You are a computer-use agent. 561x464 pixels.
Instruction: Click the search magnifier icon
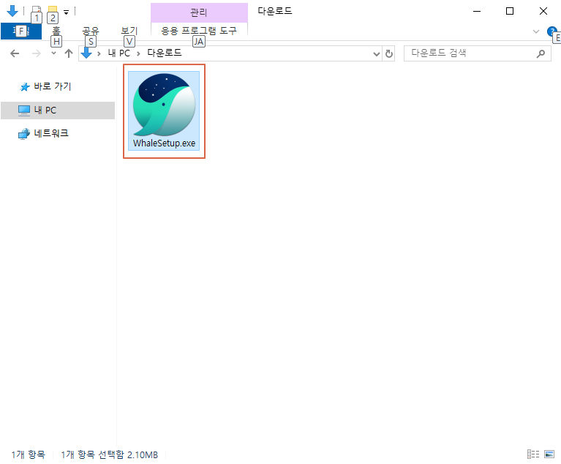click(x=541, y=53)
